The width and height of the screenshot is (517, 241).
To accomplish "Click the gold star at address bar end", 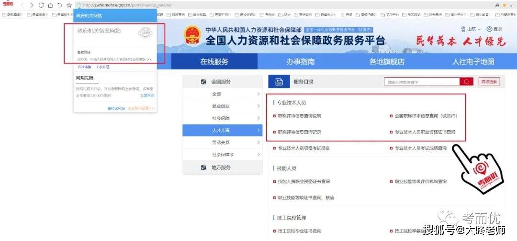I will click(x=504, y=5).
